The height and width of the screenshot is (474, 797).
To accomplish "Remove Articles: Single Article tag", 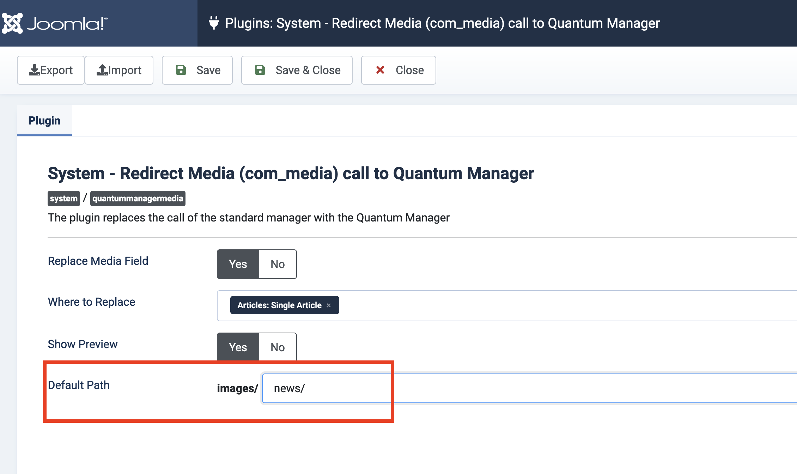I will coord(329,305).
